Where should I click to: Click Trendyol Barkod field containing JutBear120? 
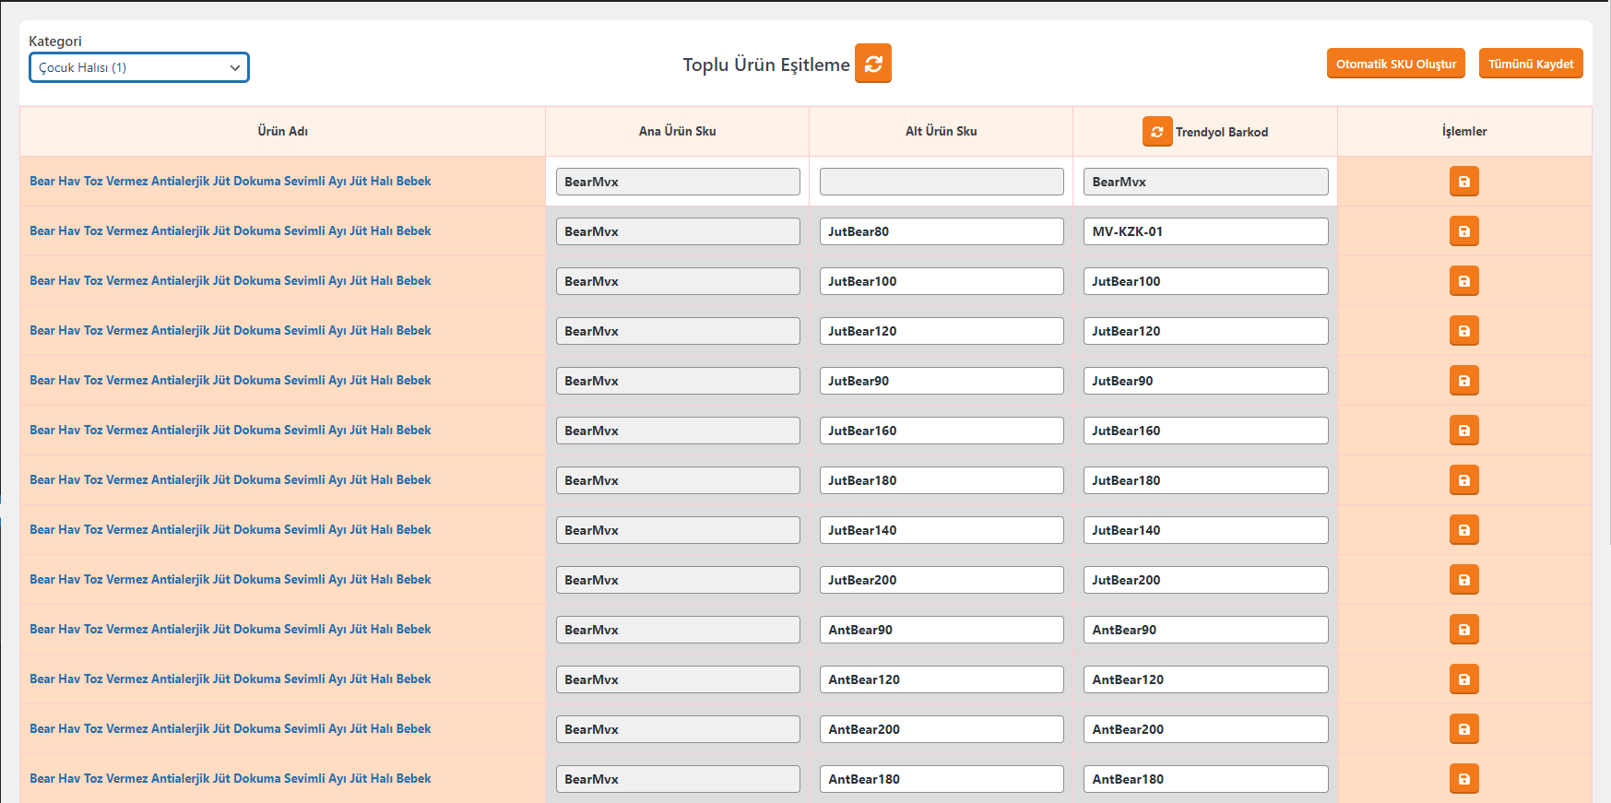click(1205, 331)
